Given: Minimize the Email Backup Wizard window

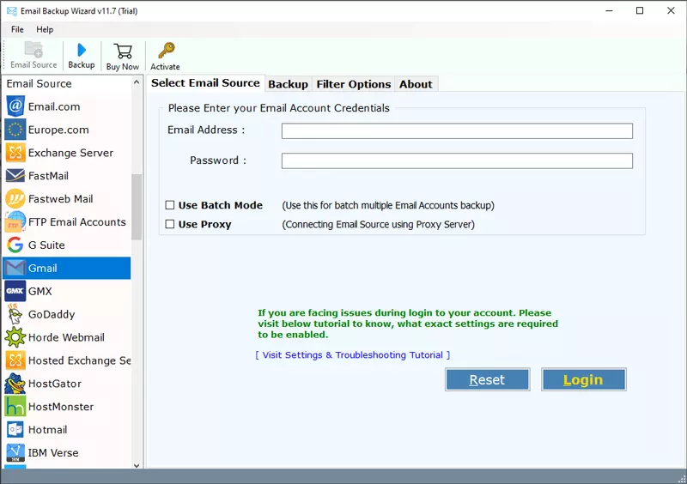Looking at the screenshot, I should click(609, 10).
